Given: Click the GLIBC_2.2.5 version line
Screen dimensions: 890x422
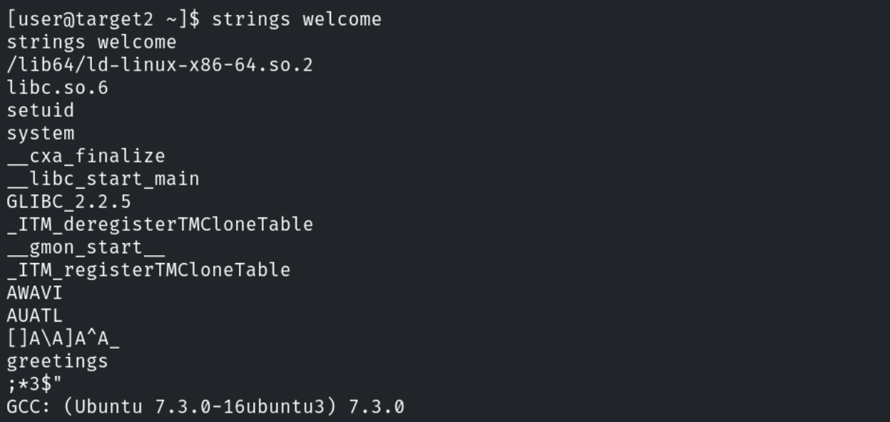Looking at the screenshot, I should 69,202.
